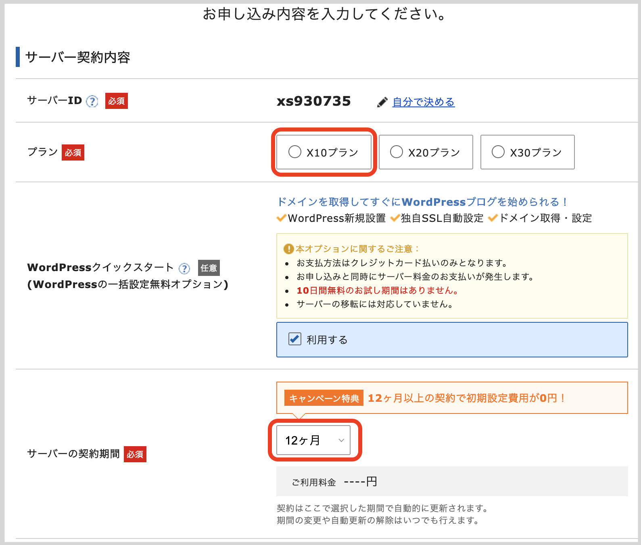Open the help icon beside WordPressクイックスタート

coord(184,269)
